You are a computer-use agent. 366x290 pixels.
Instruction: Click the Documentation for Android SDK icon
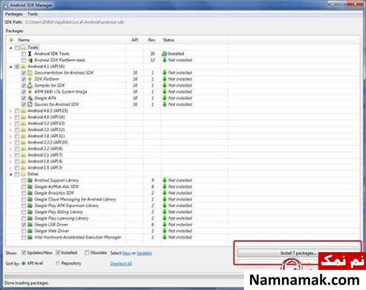pyautogui.click(x=30, y=73)
